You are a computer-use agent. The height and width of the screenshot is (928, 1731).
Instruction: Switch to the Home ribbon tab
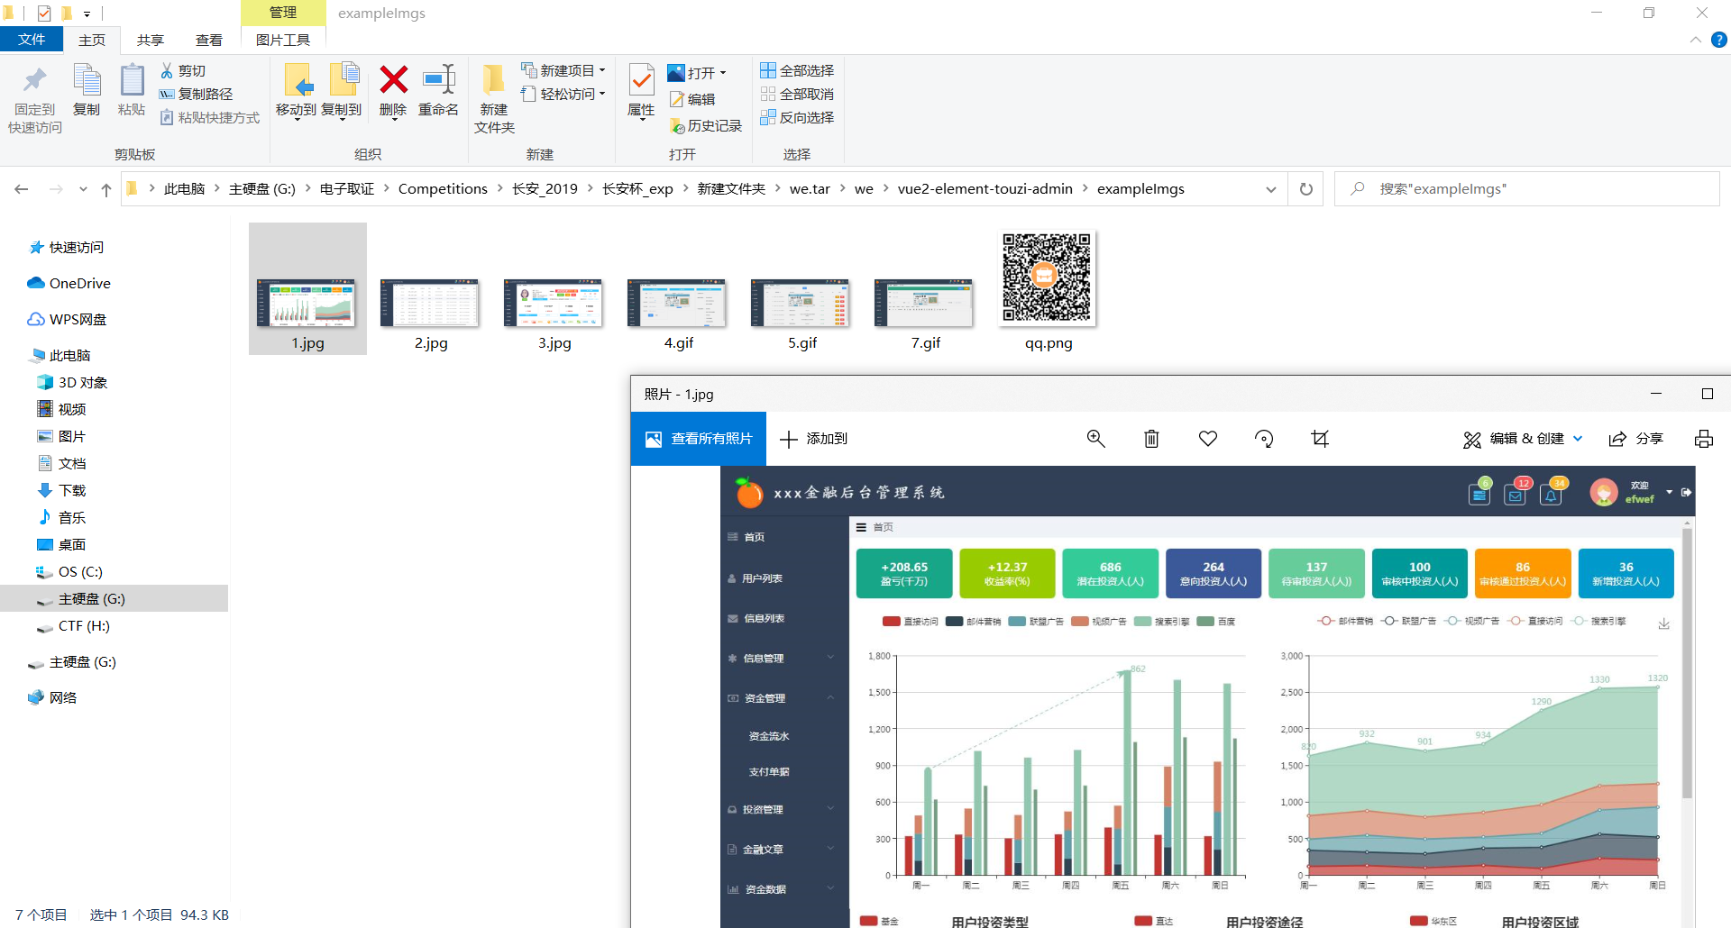tap(92, 40)
